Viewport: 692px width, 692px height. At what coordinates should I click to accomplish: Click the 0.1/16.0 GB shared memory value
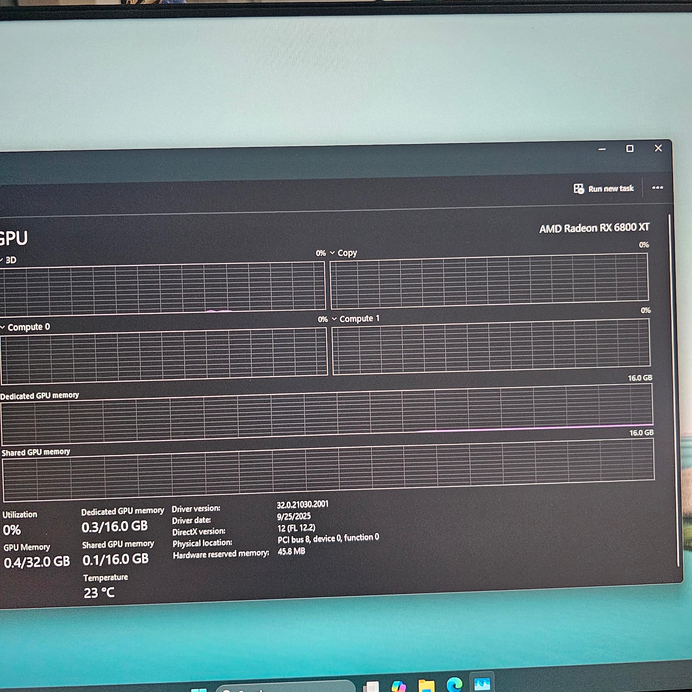tap(115, 560)
